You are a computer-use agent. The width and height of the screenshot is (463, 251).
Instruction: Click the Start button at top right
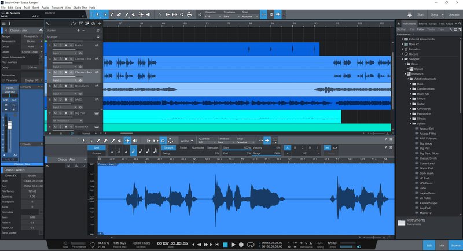(x=421, y=14)
